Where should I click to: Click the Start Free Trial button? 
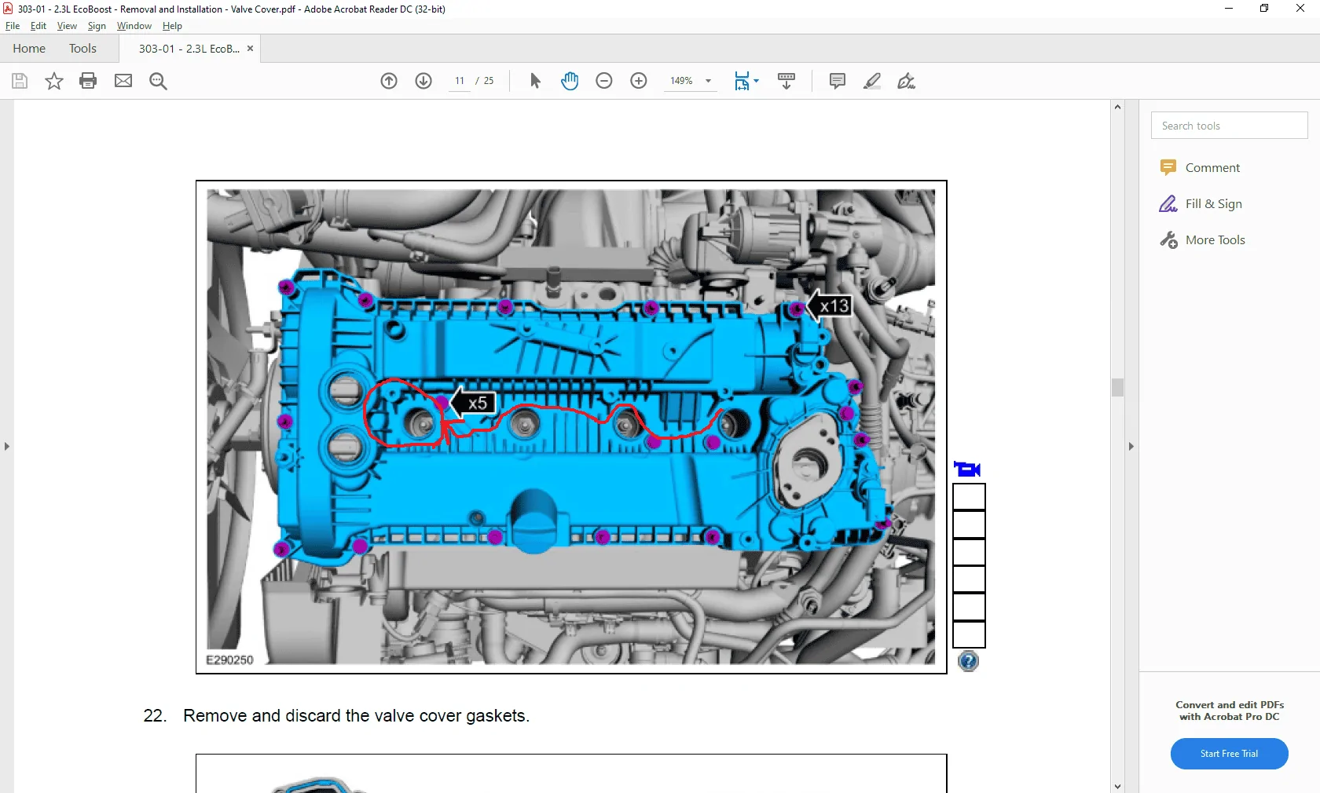pos(1229,754)
